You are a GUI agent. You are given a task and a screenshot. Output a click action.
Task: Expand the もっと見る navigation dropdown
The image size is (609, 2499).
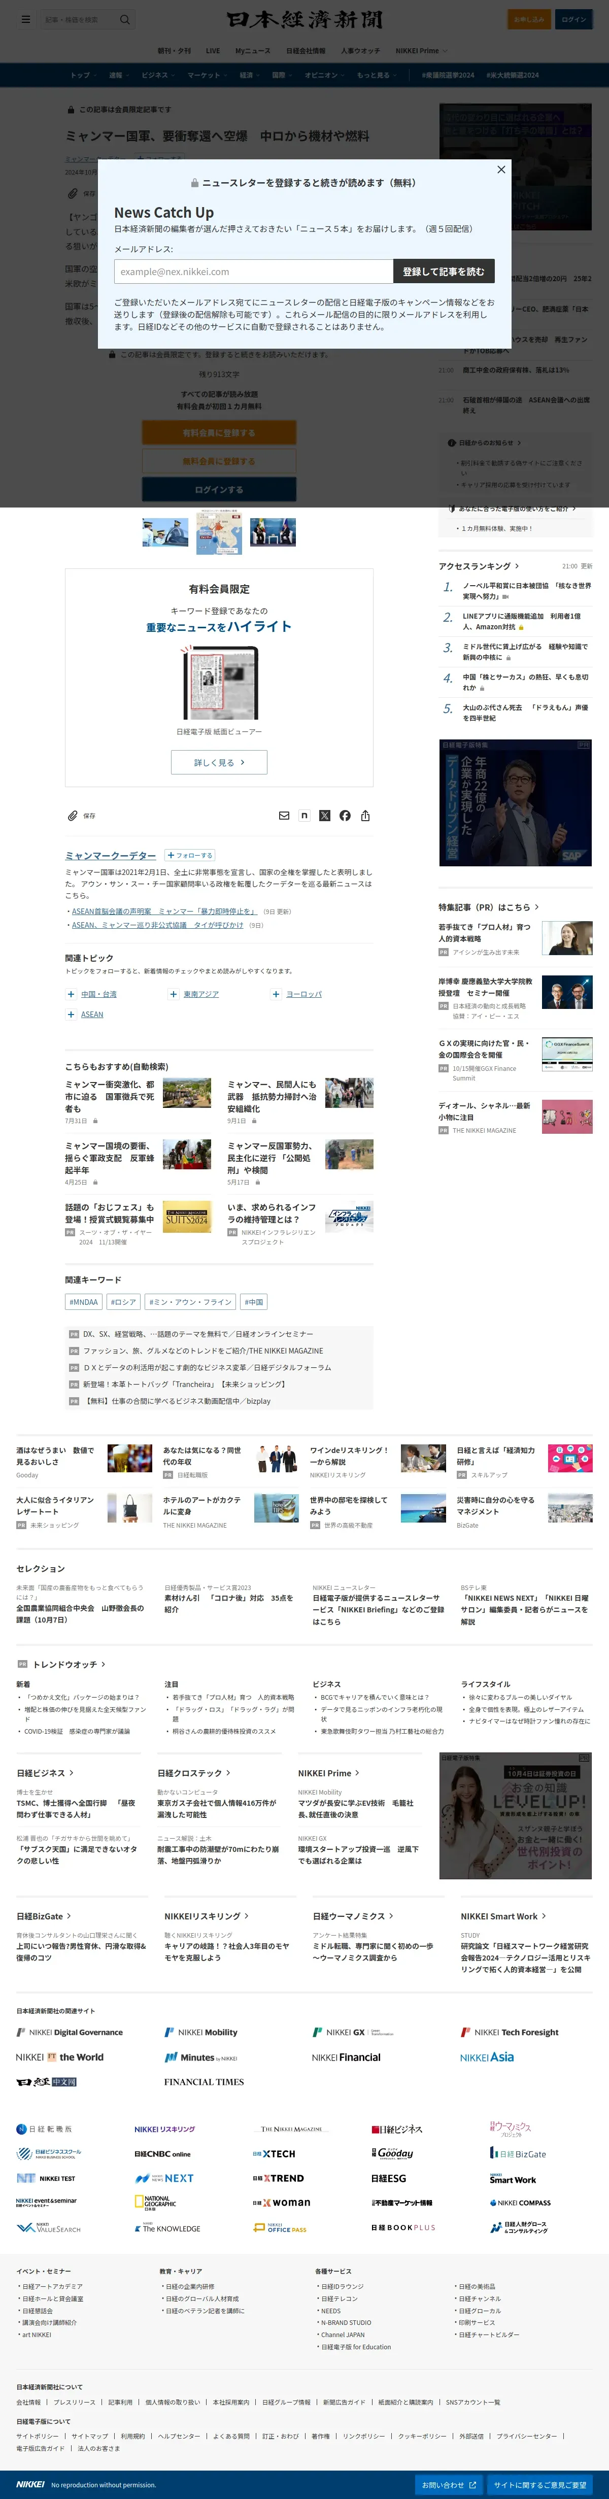(377, 75)
